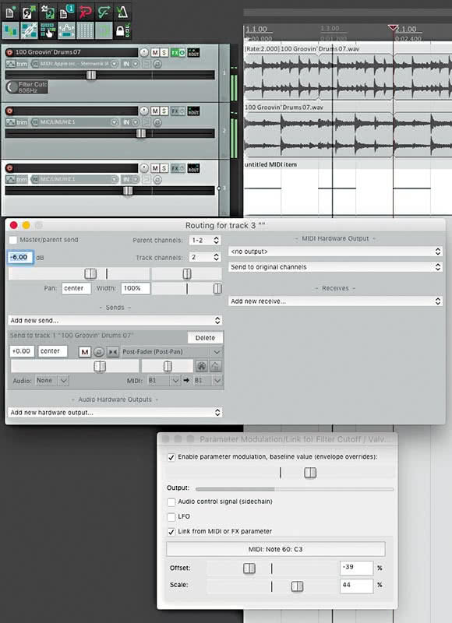Toggle the auto-crossfade toolbar icon

click(10, 30)
